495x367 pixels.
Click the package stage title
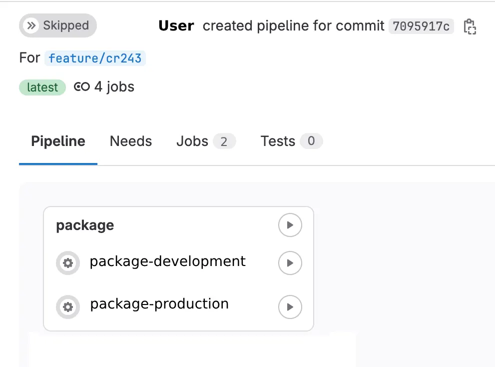[x=84, y=225]
